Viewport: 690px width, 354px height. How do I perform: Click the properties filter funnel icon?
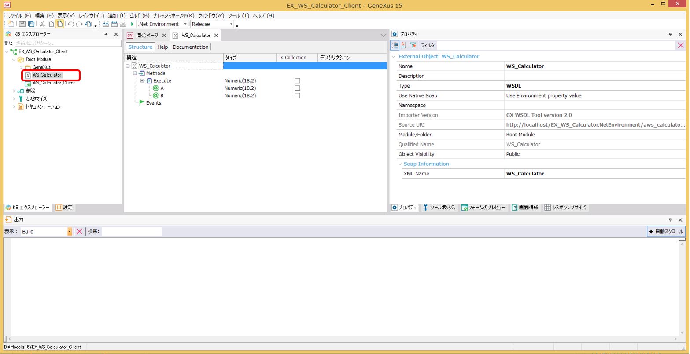(413, 45)
